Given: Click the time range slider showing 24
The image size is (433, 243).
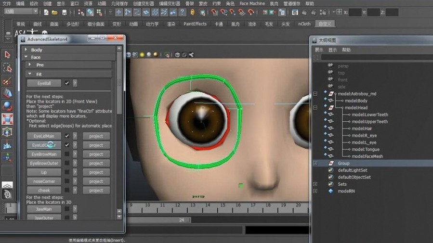Looking at the screenshot, I should [x=159, y=220].
